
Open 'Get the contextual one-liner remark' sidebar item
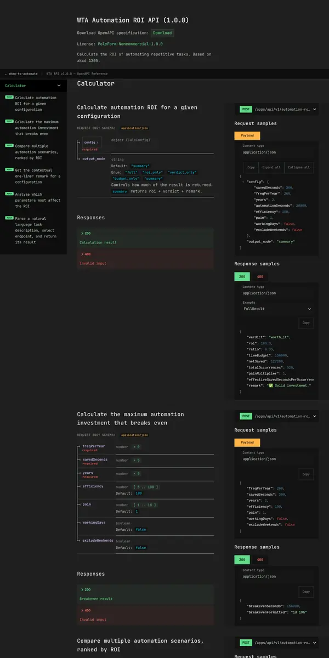click(33, 175)
